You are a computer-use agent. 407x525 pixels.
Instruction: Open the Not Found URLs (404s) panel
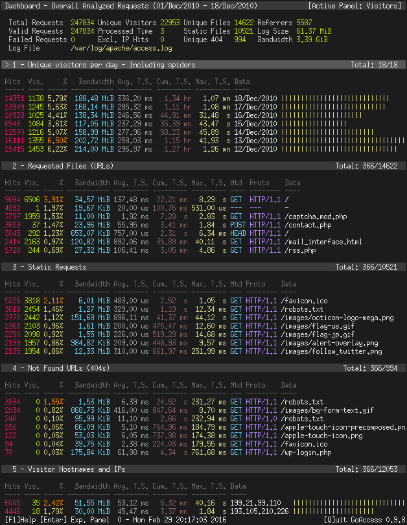pos(203,368)
